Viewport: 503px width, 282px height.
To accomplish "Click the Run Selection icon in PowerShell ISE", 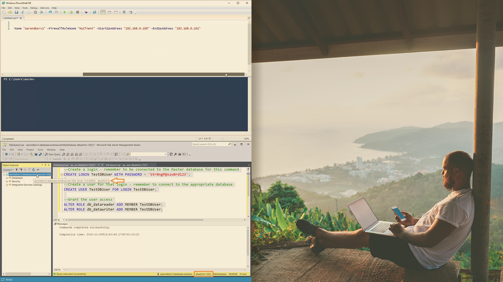I will [x=71, y=12].
